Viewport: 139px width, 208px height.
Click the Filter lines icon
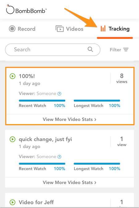126,50
